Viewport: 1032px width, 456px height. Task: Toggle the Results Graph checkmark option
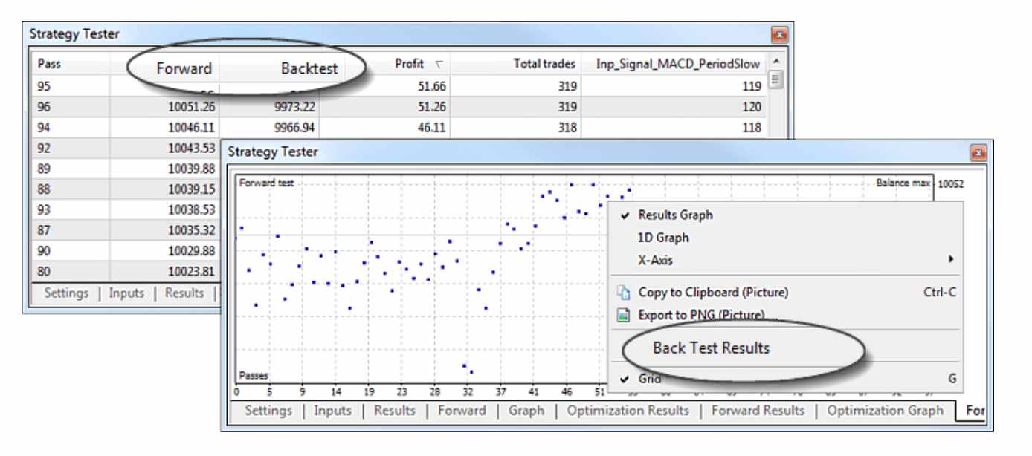click(674, 215)
